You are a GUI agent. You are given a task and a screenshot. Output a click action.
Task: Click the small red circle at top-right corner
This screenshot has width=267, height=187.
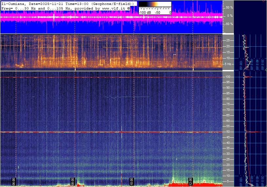click(x=264, y=1)
